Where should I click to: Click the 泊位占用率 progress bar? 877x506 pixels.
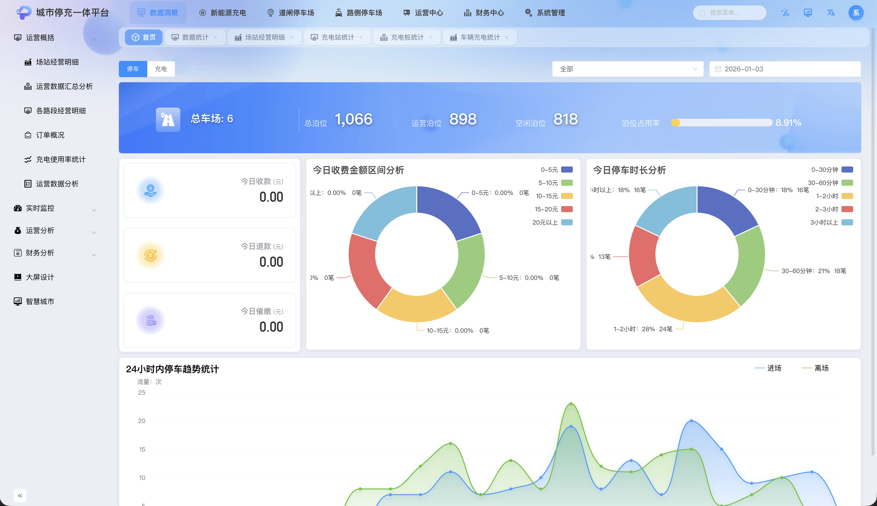click(x=722, y=123)
